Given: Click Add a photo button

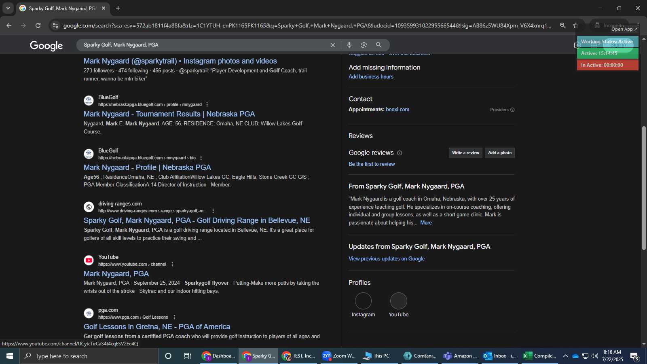Looking at the screenshot, I should (x=500, y=153).
